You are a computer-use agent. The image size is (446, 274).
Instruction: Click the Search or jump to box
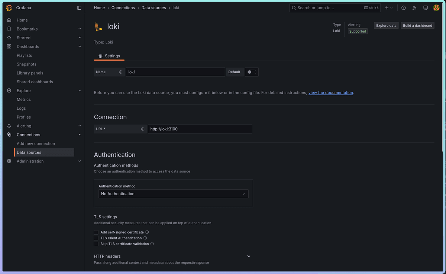click(335, 7)
